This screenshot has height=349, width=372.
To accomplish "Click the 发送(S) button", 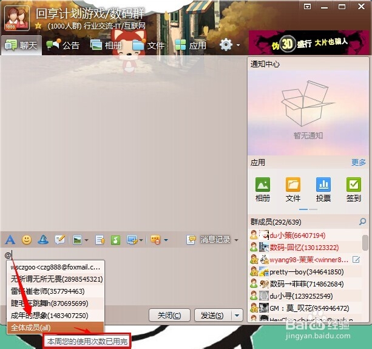I will 212,315.
